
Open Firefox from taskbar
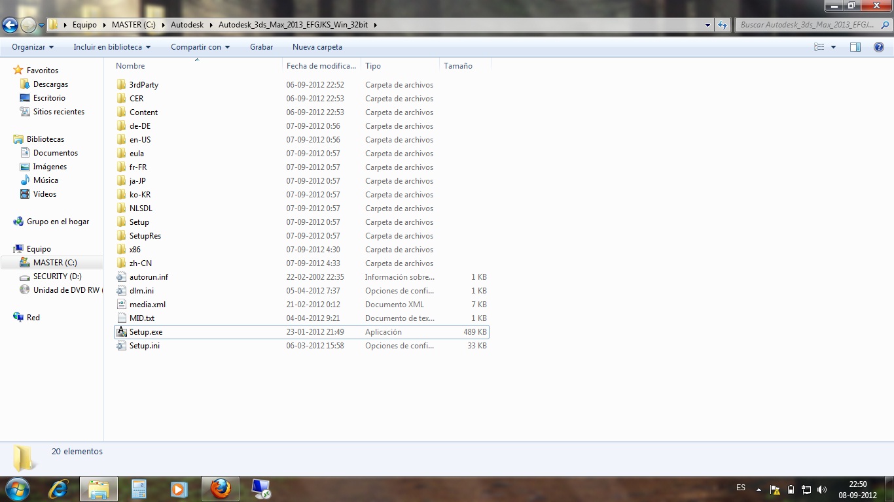(221, 488)
